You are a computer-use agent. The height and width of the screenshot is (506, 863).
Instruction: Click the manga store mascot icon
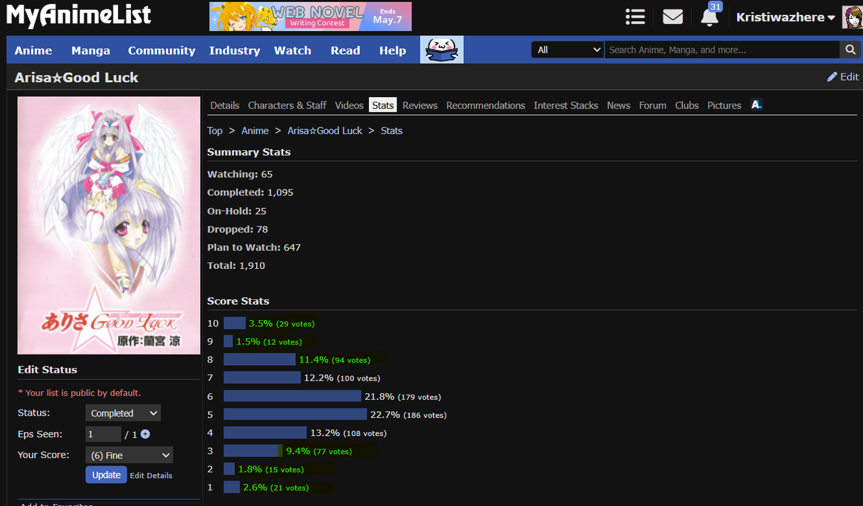click(442, 50)
